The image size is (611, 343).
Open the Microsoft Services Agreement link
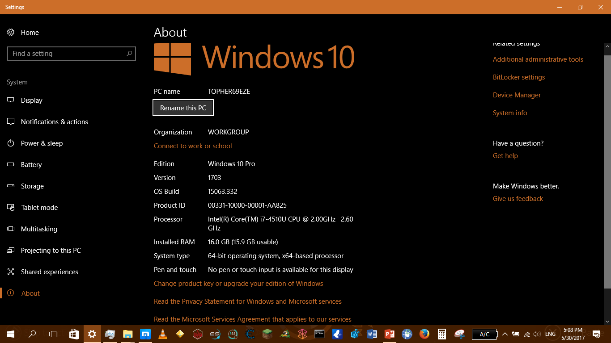tap(253, 319)
